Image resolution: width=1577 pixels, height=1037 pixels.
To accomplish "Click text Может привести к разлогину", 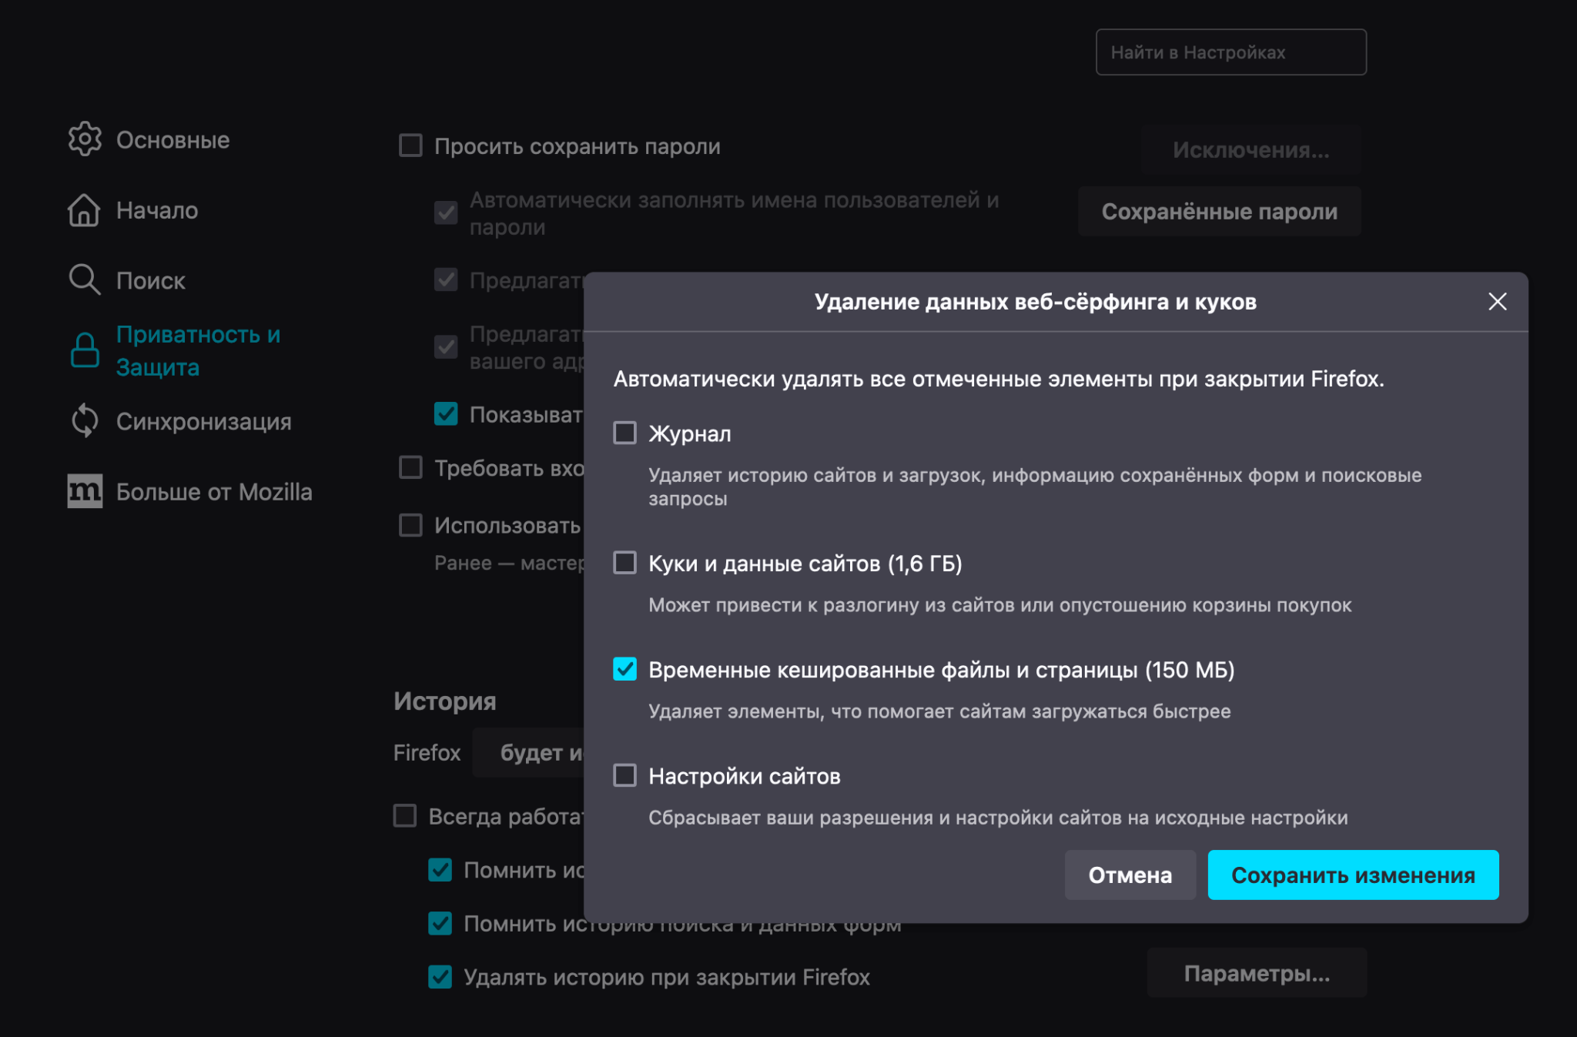I will pyautogui.click(x=999, y=605).
